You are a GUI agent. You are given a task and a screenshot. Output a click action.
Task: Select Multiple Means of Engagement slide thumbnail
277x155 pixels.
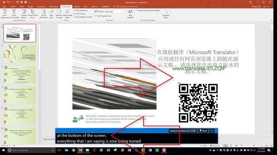[20, 54]
